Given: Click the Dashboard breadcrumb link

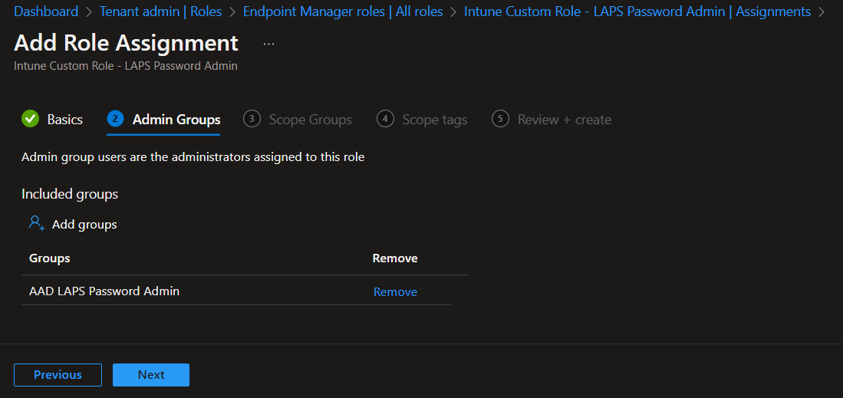Looking at the screenshot, I should pos(46,12).
